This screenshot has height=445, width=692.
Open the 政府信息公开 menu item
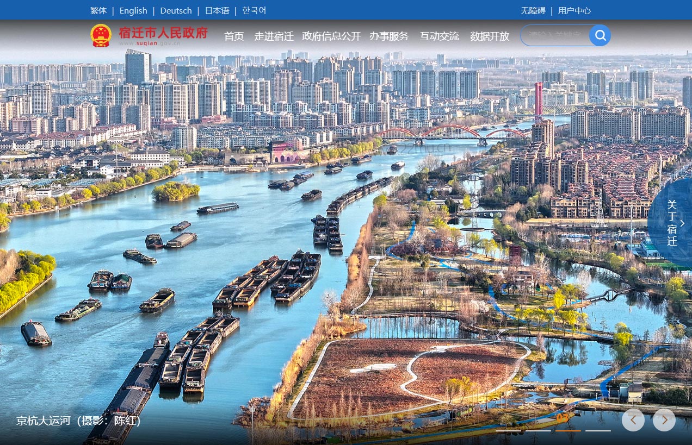coord(331,36)
